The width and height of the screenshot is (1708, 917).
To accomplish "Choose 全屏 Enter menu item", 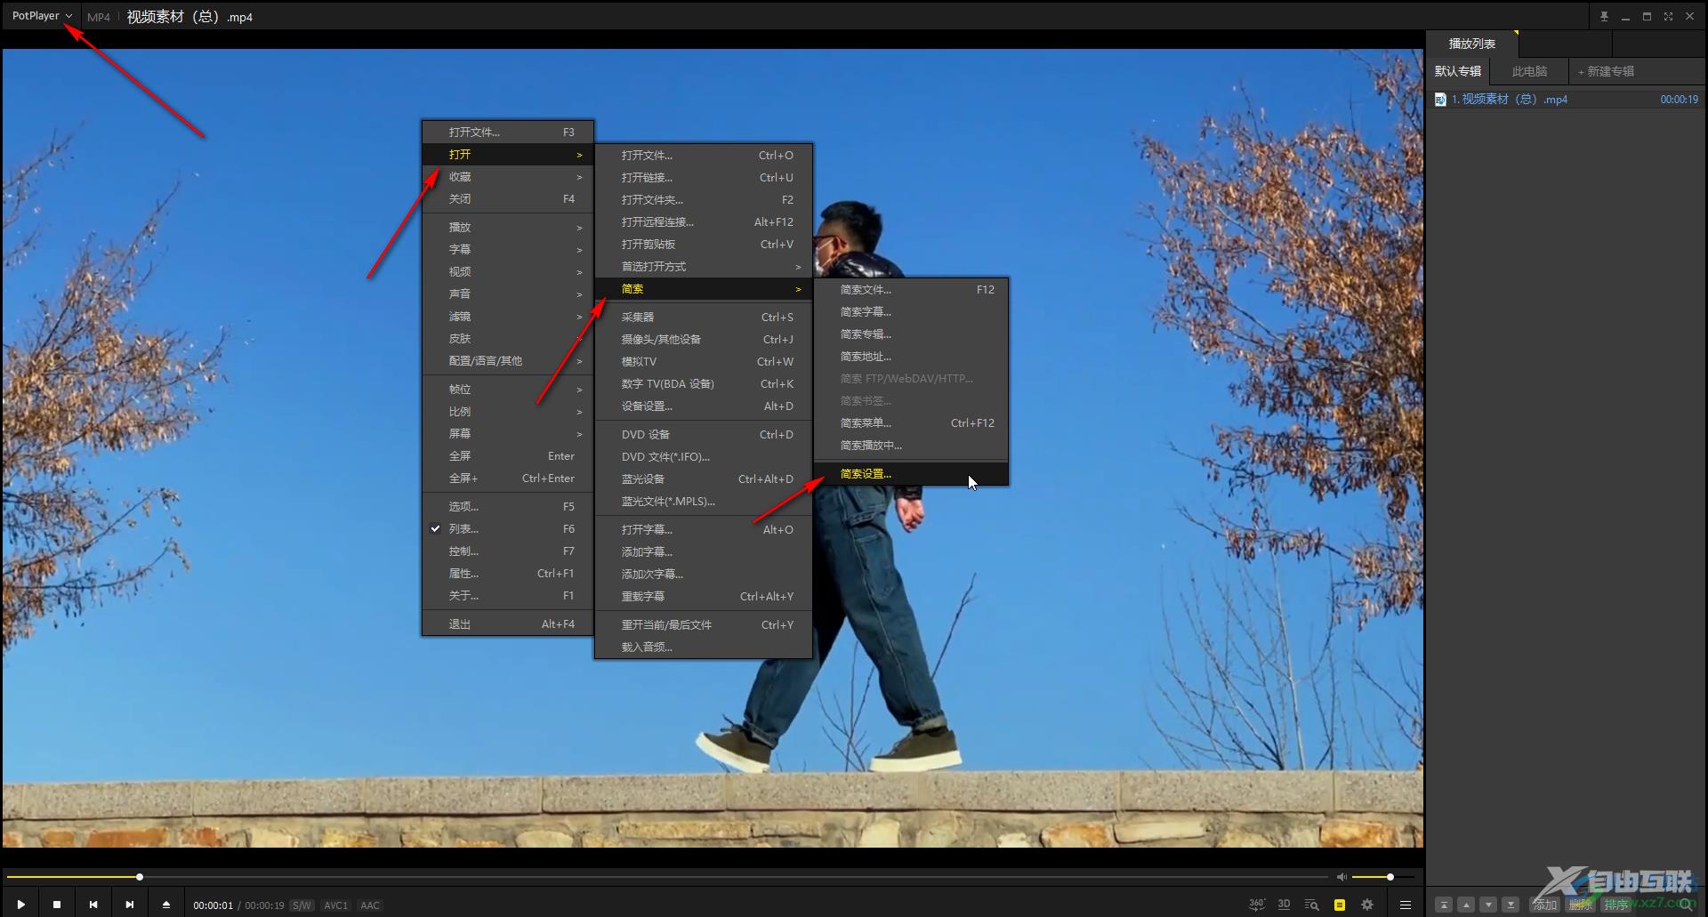I will [508, 456].
